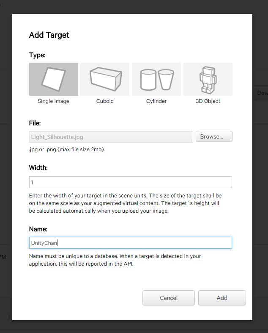Click the Cylinder text label
Viewport: 268px width, 333px height.
(x=156, y=101)
